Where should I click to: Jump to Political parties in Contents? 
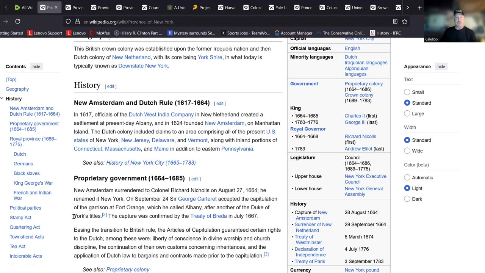(25, 208)
